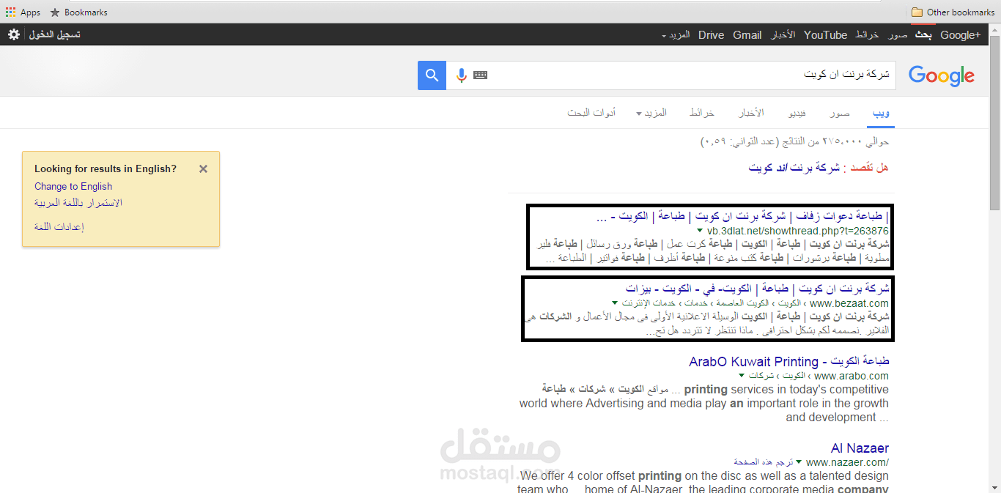Click the vb.3dlat.net/showthread.php URL text
Image resolution: width=1001 pixels, height=493 pixels.
coord(798,230)
